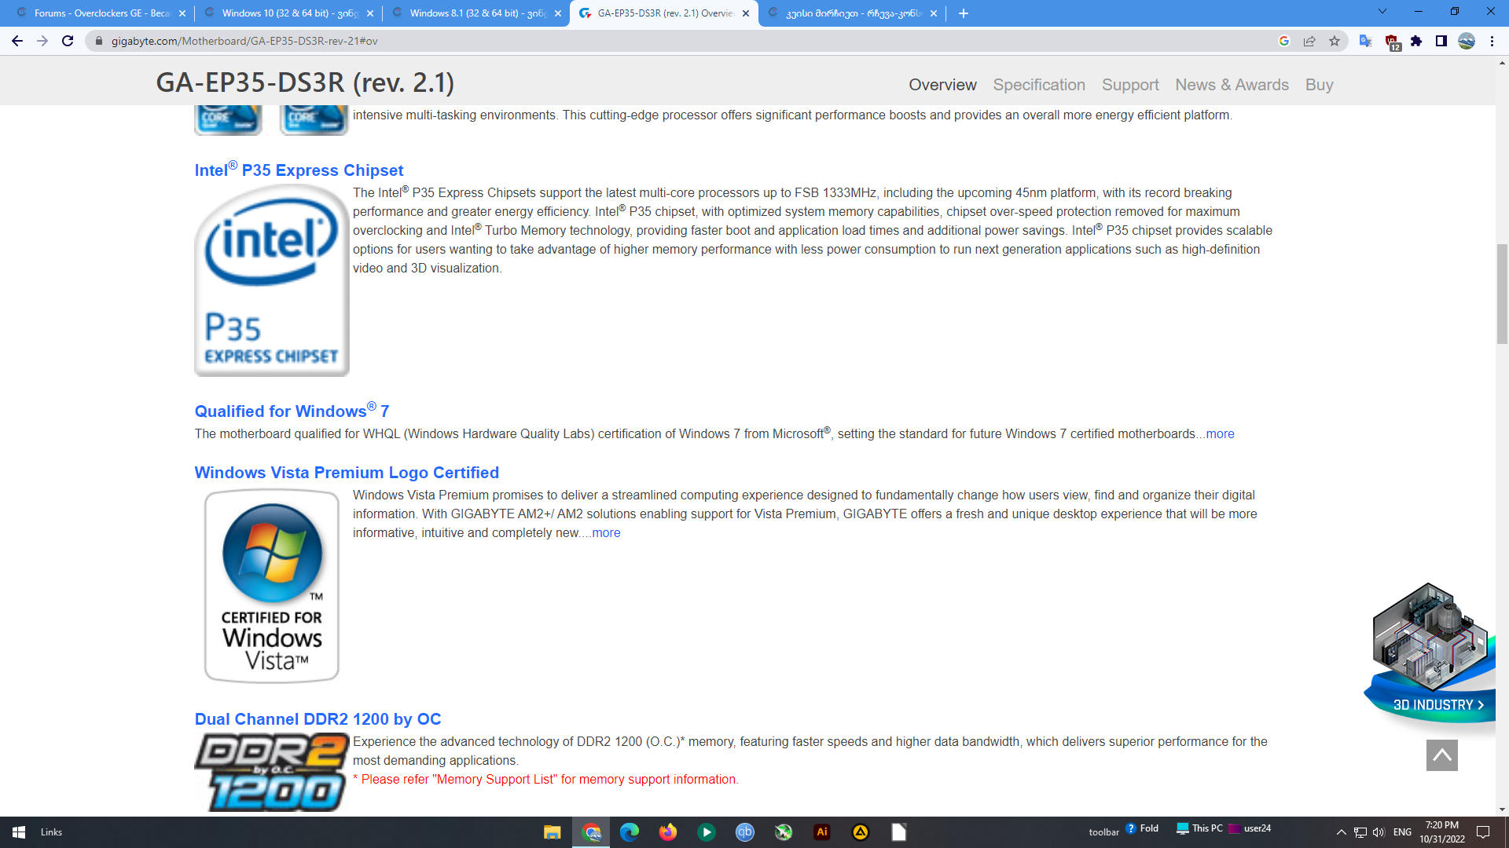Switch to the Specification tab

point(1039,85)
